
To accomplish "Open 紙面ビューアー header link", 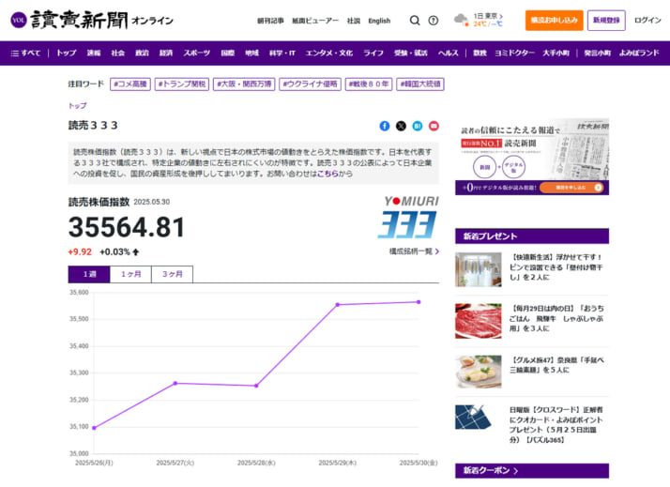I will (x=315, y=21).
